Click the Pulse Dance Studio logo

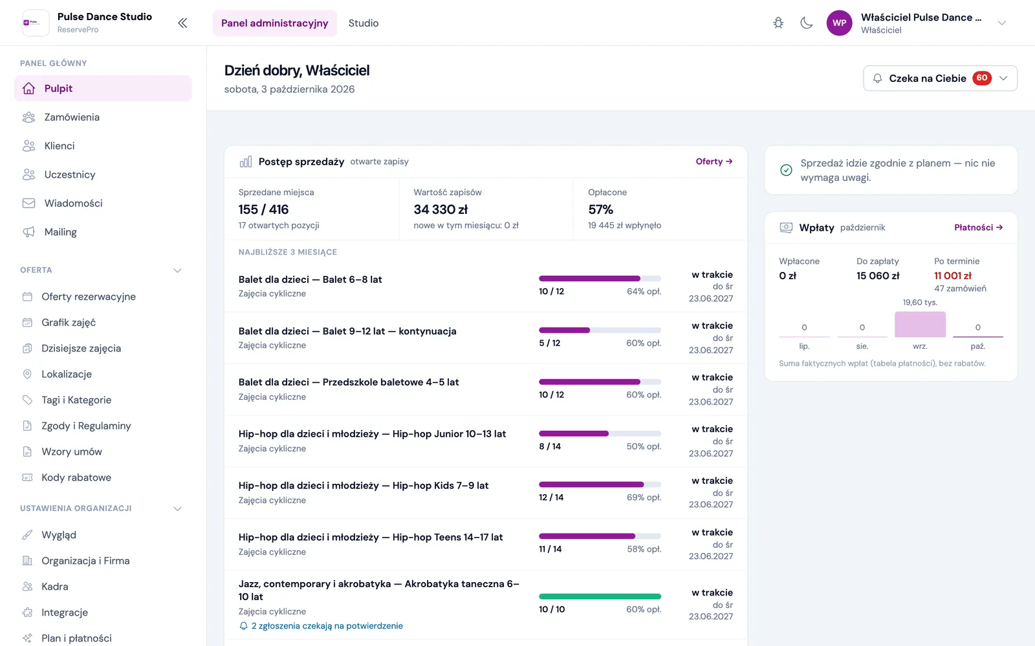[36, 23]
